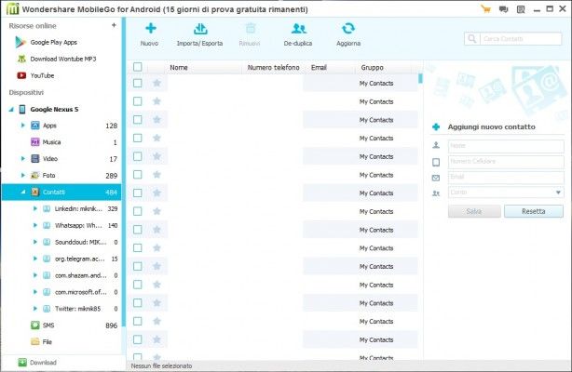Select the Twitter: miknik85 account
This screenshot has width=572, height=372.
click(77, 309)
